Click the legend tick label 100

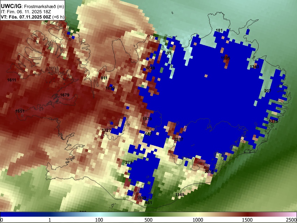pos(99,220)
